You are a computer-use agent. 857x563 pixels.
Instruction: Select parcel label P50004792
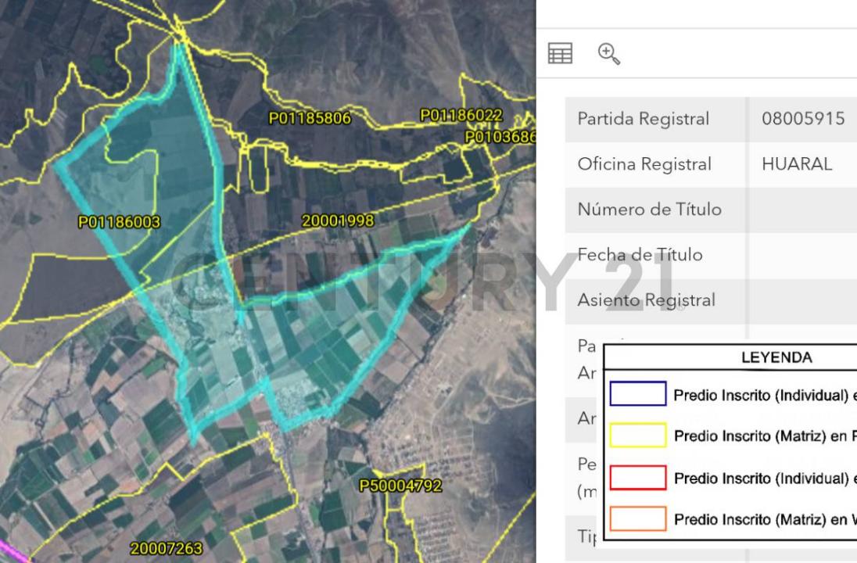coord(400,486)
